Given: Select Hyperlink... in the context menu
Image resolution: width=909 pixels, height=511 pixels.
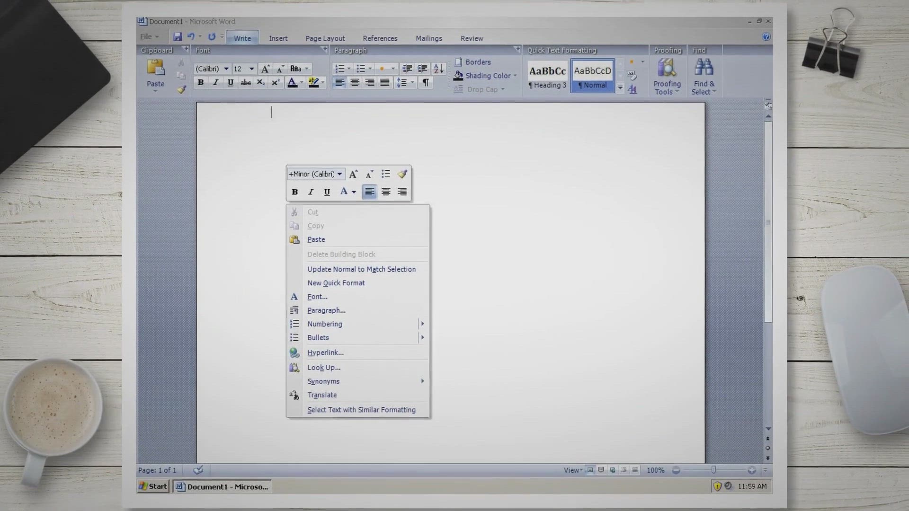Looking at the screenshot, I should [x=358, y=352].
